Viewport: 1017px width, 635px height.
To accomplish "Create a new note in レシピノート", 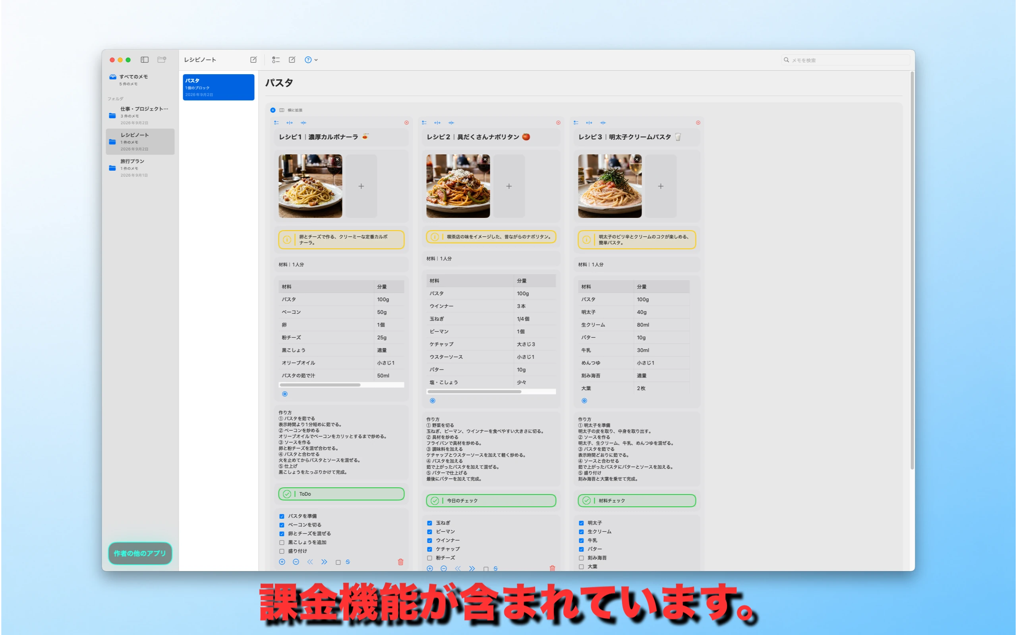I will [x=253, y=60].
